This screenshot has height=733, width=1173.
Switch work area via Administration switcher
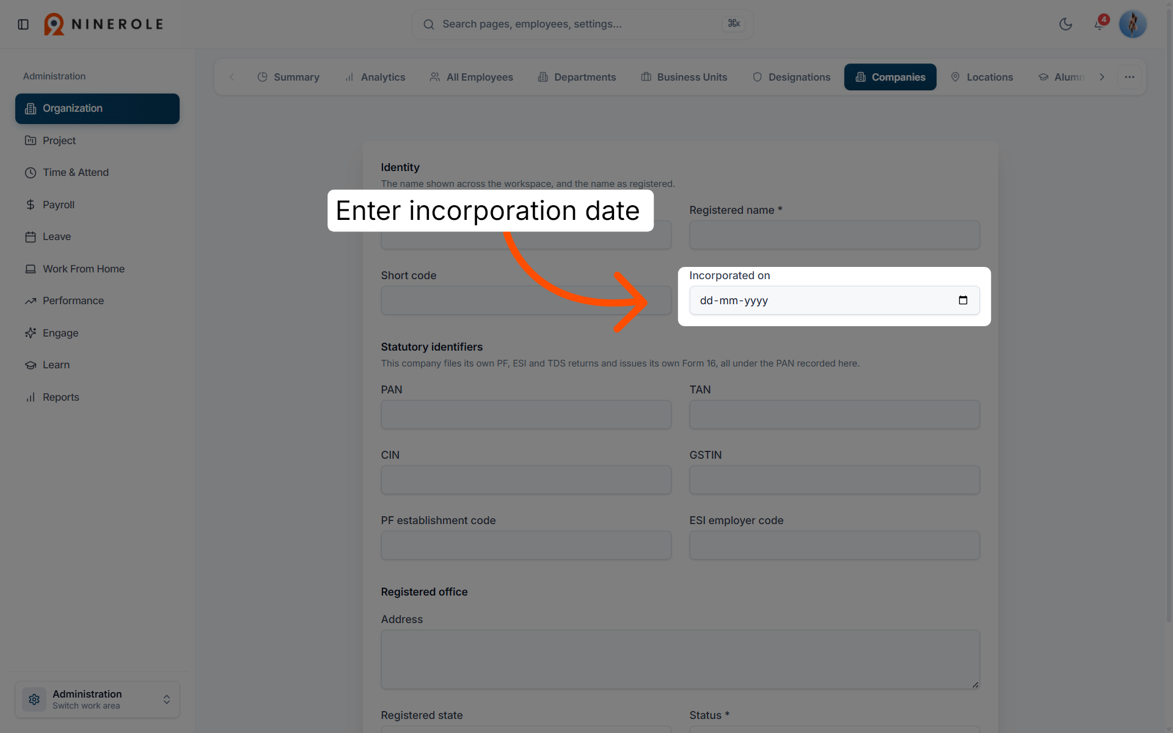[98, 699]
